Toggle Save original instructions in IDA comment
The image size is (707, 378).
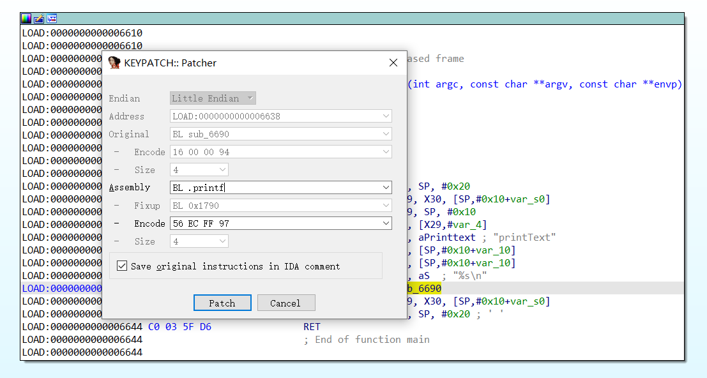(122, 266)
